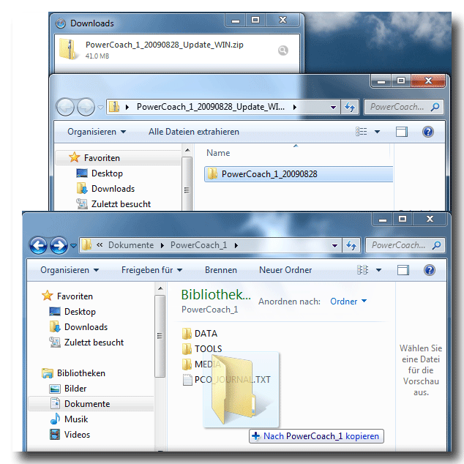Go back in the PowerCoach_1 window
The image size is (464, 464).
[38, 245]
